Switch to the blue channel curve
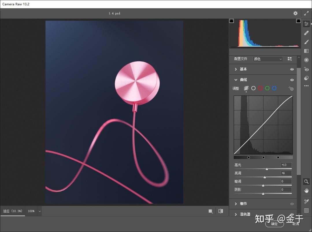Image resolution: width=312 pixels, height=232 pixels. pyautogui.click(x=274, y=88)
